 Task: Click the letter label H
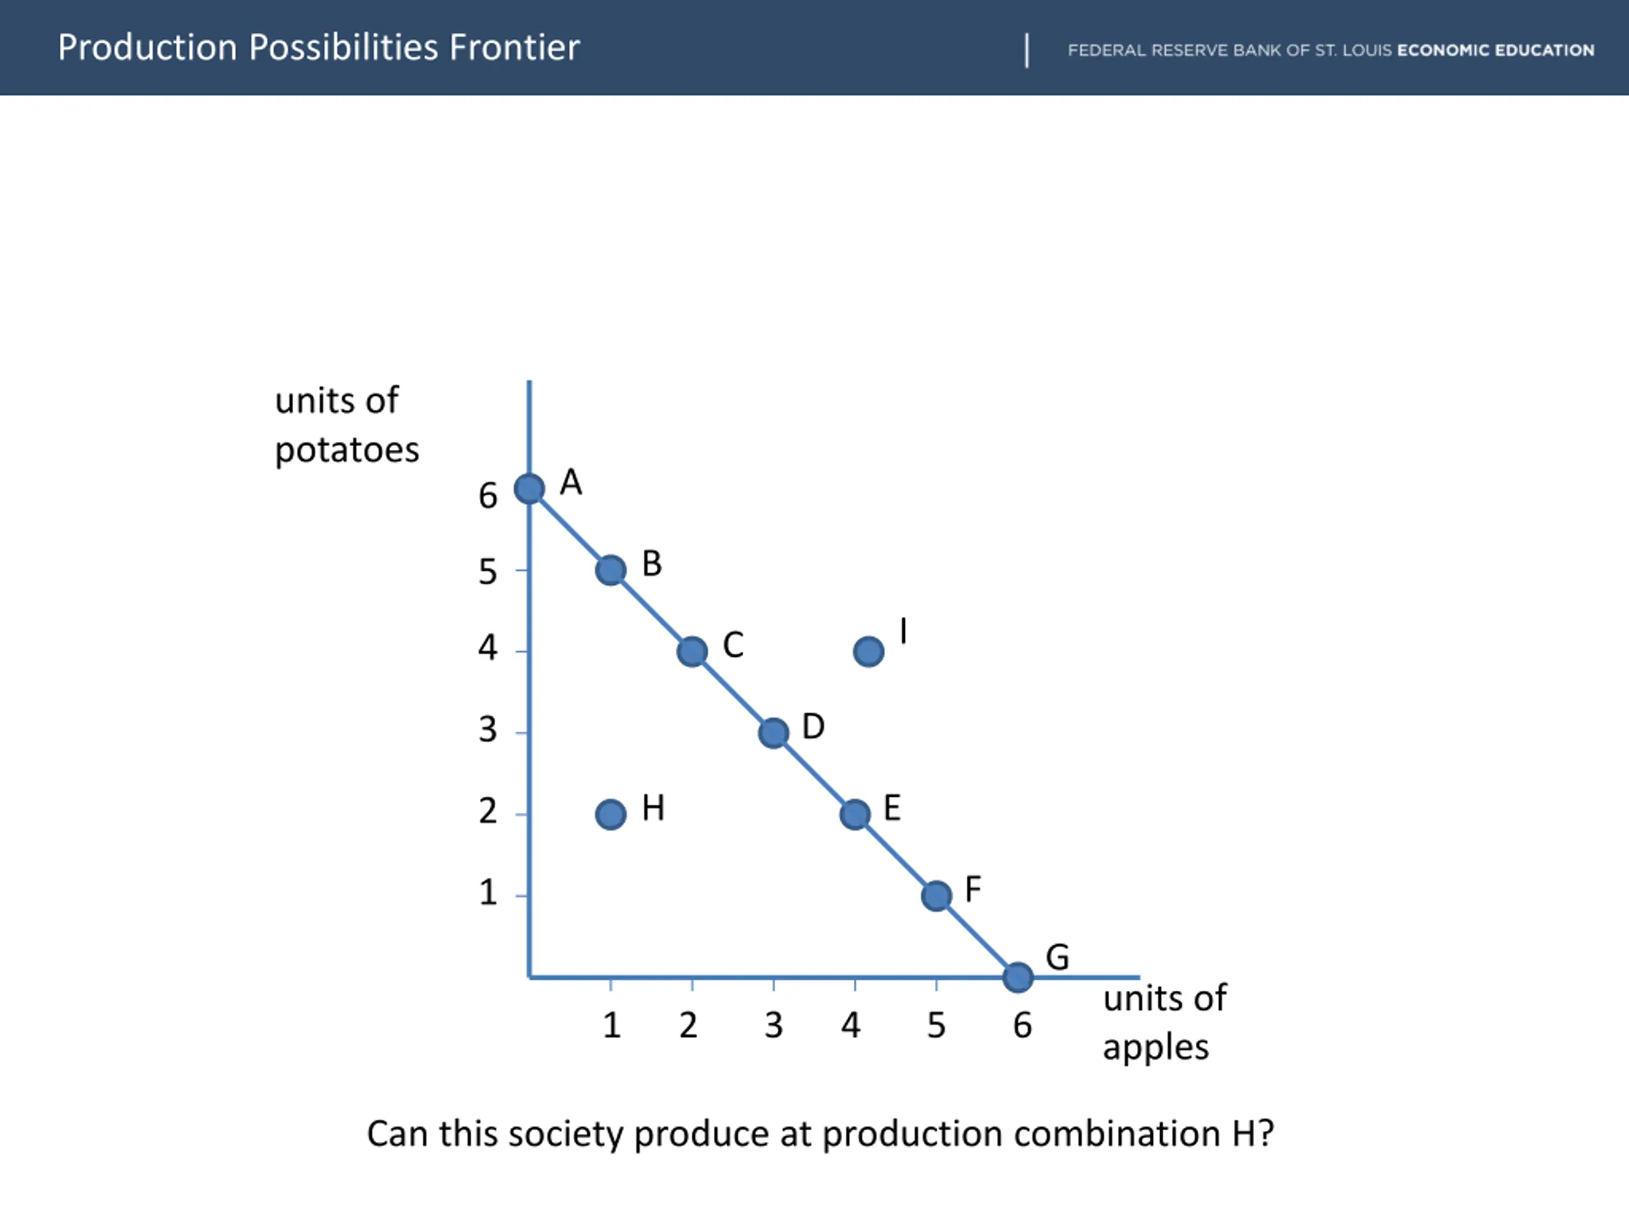[654, 808]
